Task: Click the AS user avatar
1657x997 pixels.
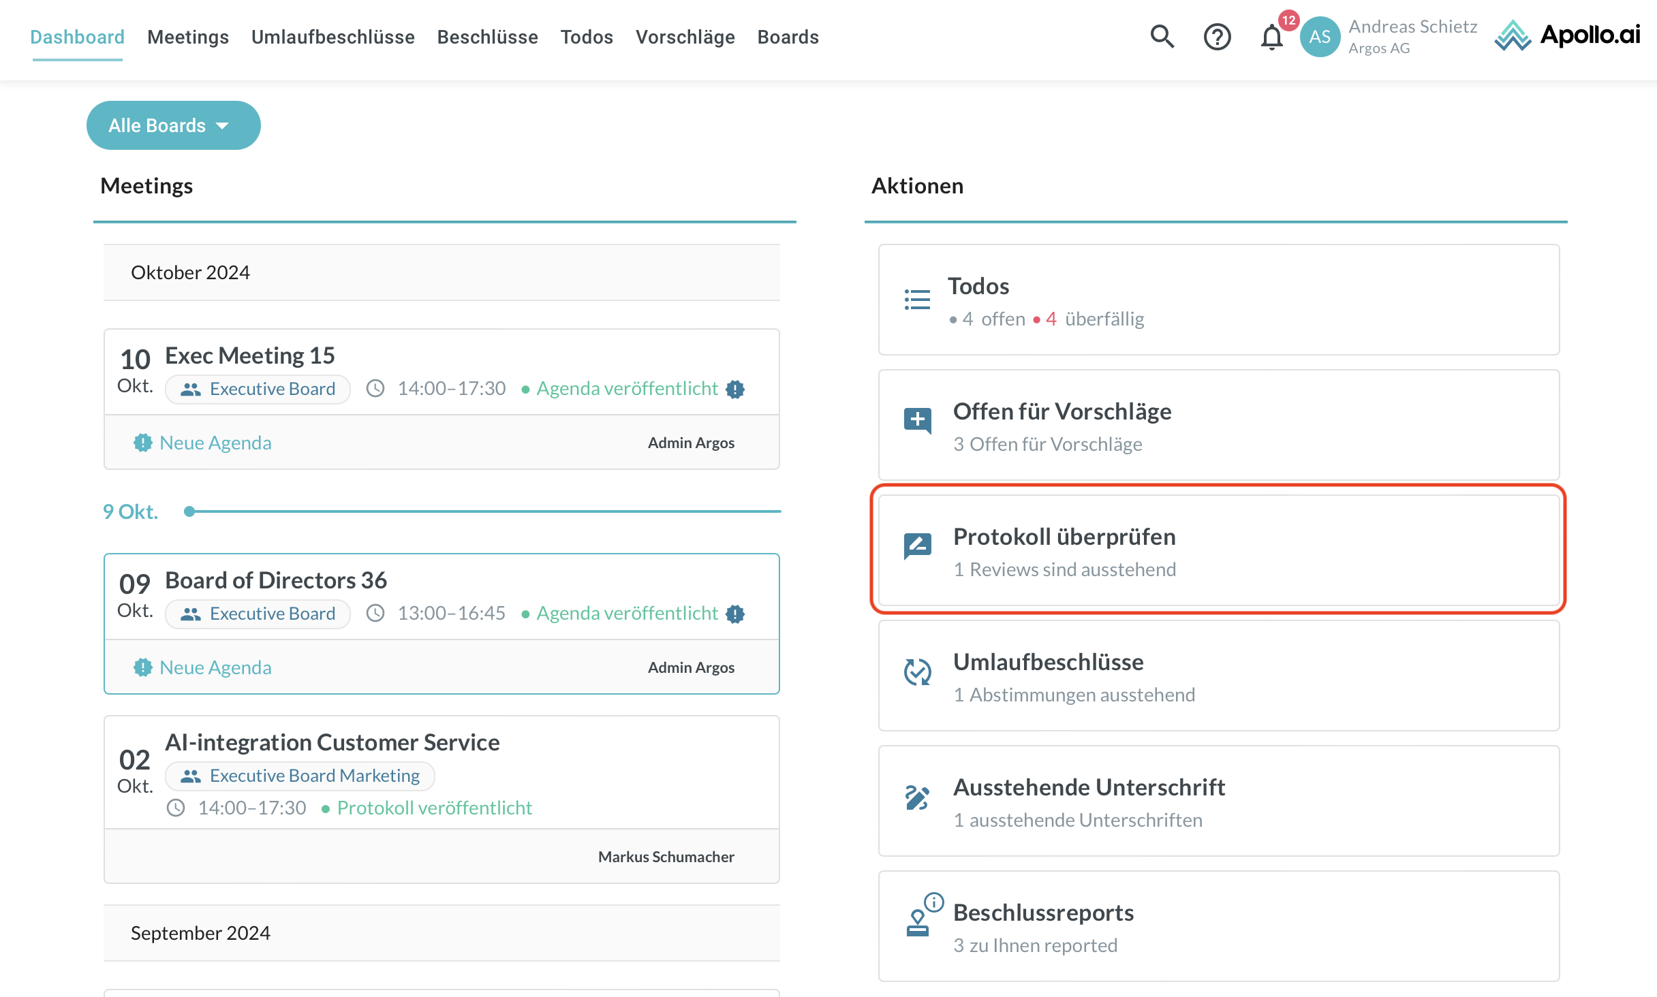Action: point(1320,37)
